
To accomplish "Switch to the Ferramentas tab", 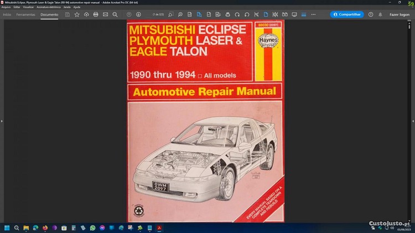I will (x=25, y=14).
